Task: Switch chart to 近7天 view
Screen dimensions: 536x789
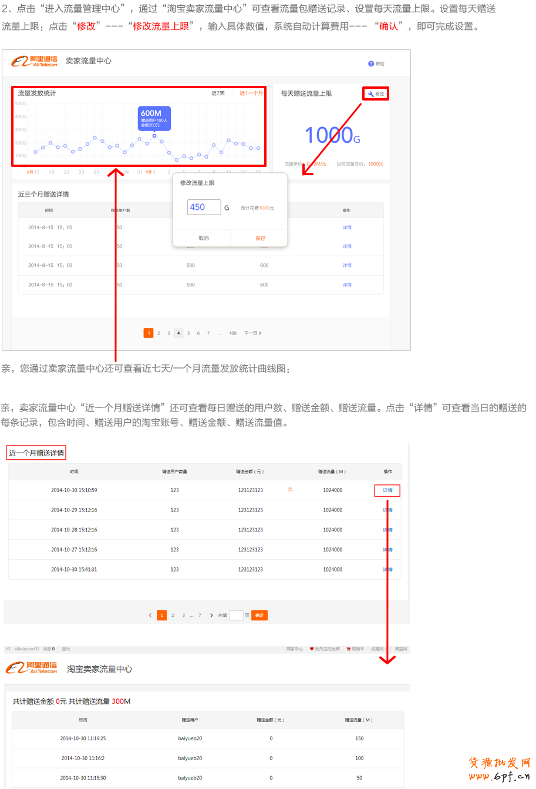Action: 218,93
